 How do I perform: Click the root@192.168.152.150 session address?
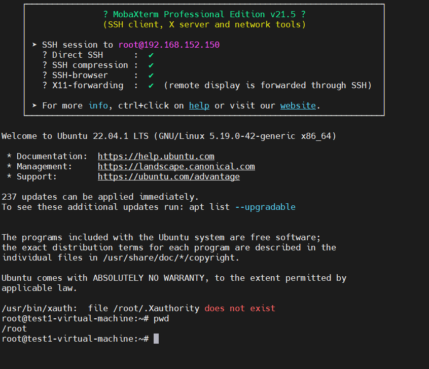pos(169,45)
